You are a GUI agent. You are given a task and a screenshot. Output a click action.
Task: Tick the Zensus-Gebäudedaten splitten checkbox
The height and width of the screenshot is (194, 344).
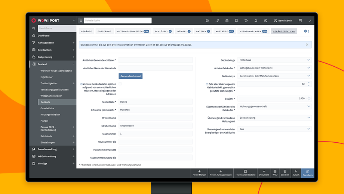(120, 84)
